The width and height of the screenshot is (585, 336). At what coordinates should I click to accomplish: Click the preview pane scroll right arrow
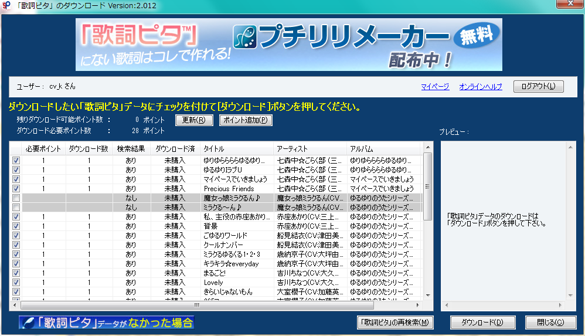tap(560, 306)
